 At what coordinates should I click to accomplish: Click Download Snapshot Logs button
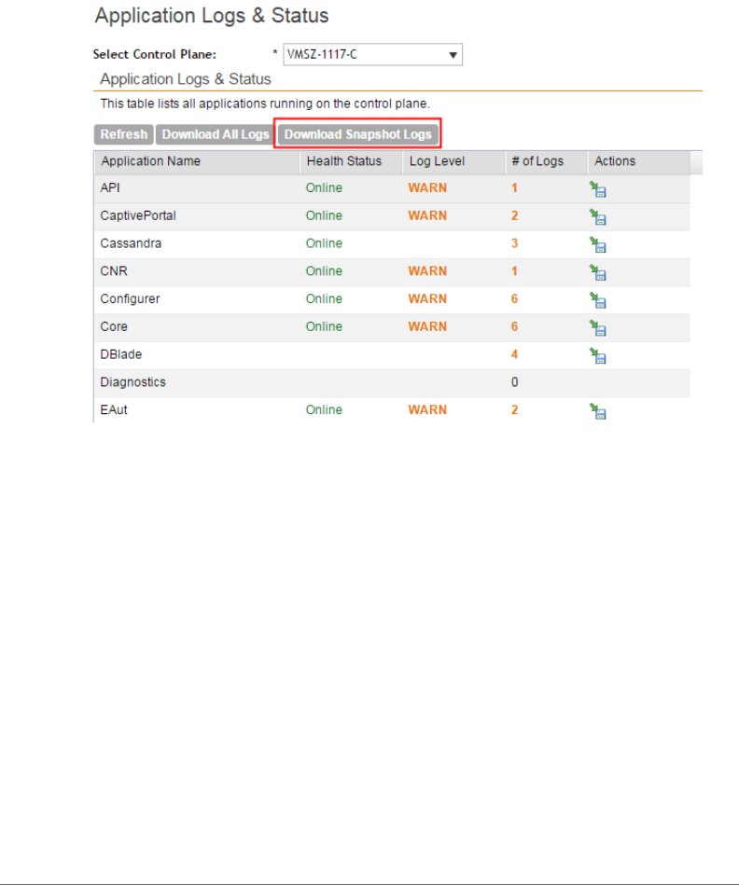pyautogui.click(x=357, y=134)
